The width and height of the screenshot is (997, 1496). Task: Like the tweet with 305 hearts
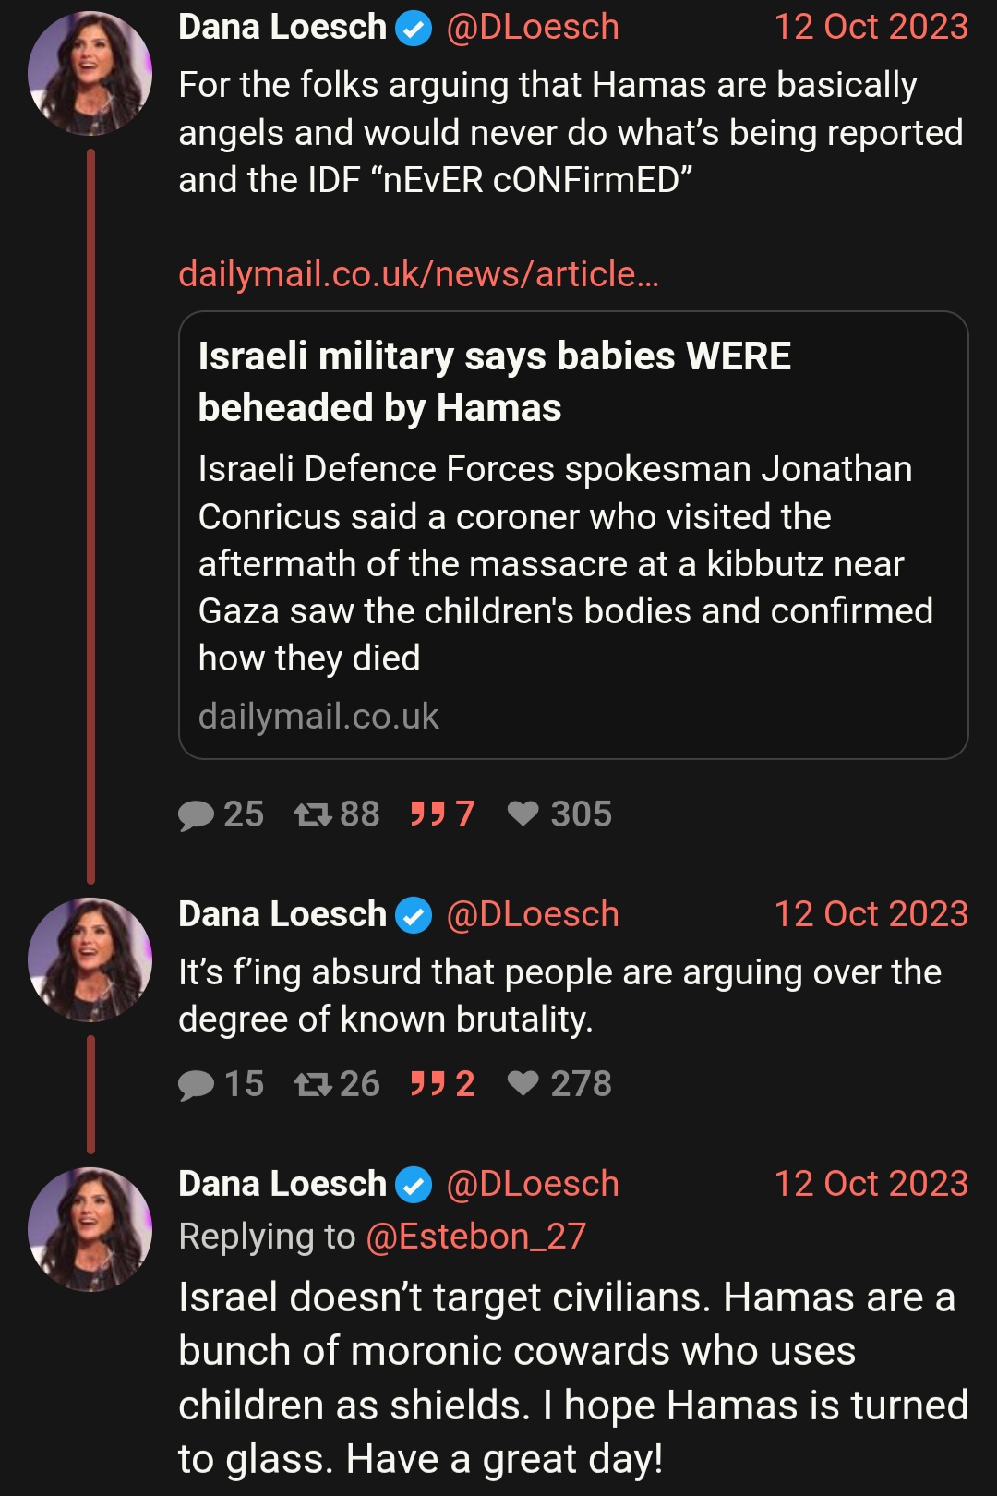click(x=523, y=814)
